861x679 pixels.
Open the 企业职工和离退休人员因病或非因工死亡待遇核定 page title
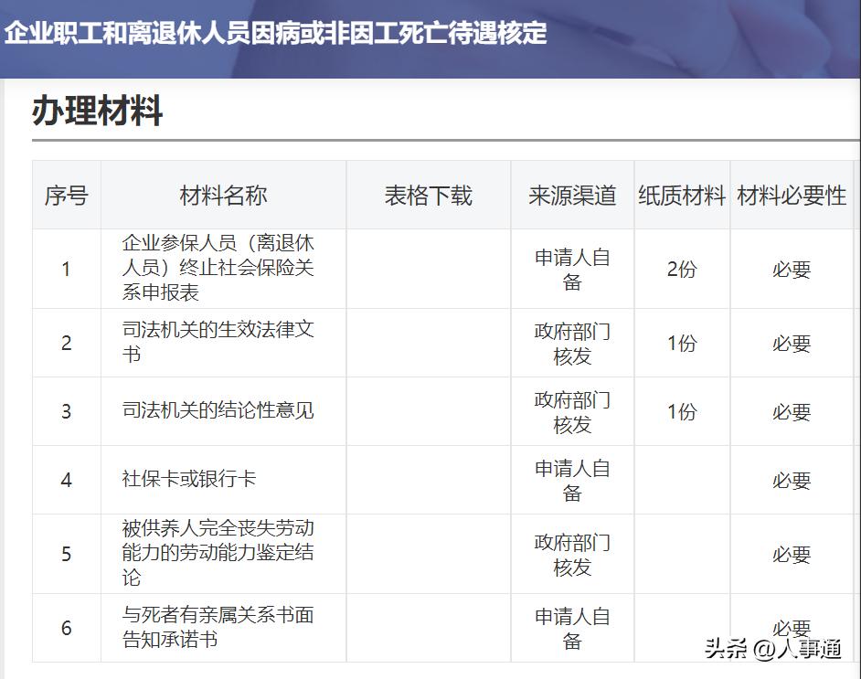click(274, 35)
